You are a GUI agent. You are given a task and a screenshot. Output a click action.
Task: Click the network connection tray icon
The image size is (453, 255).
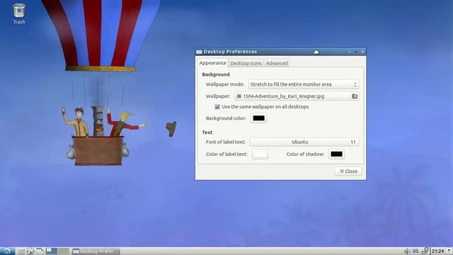point(425,251)
